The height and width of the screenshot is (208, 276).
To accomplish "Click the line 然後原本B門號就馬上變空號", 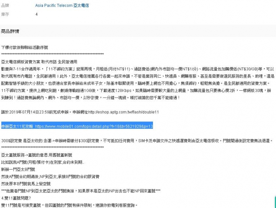I will point(26,184).
